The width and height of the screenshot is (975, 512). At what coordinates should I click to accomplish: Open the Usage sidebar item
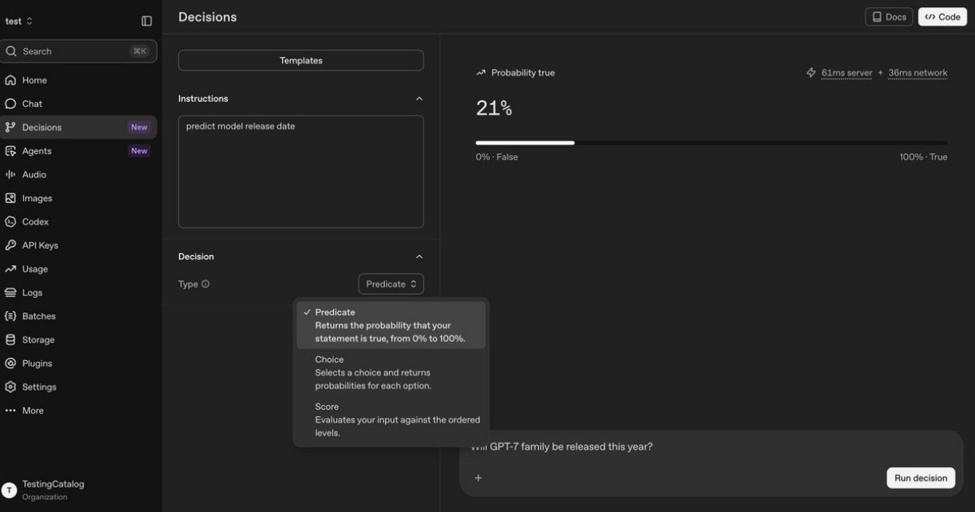coord(79,269)
